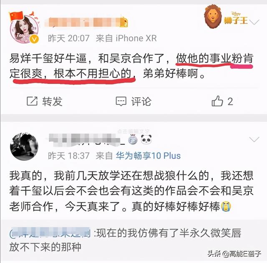
Task: Tap the crying emoji in second post
Action: click(x=226, y=206)
